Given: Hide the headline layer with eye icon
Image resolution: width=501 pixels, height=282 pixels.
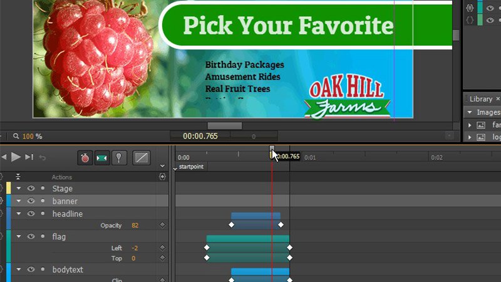Looking at the screenshot, I should tap(31, 213).
